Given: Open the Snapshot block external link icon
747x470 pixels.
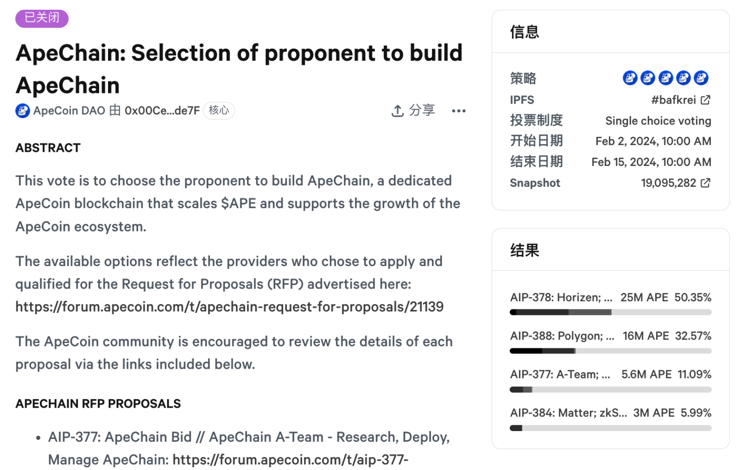Looking at the screenshot, I should pos(706,183).
